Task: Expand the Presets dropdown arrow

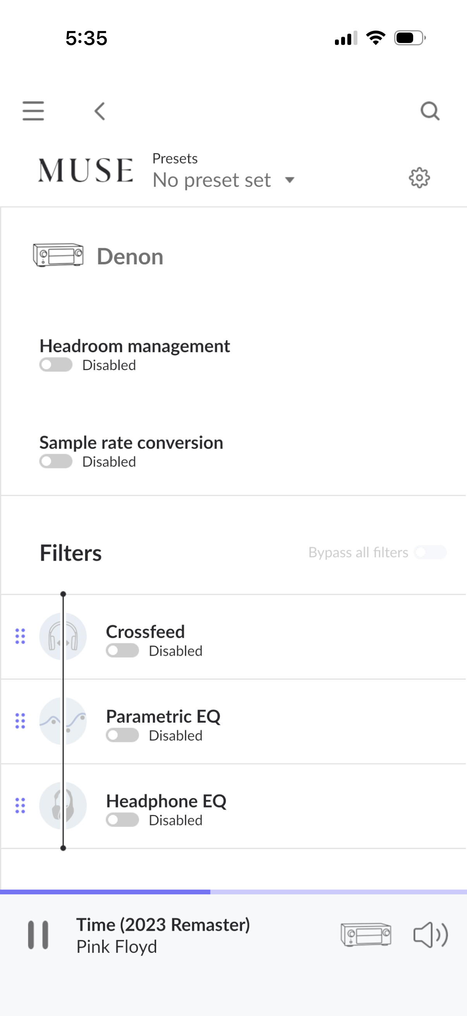Action: point(290,180)
